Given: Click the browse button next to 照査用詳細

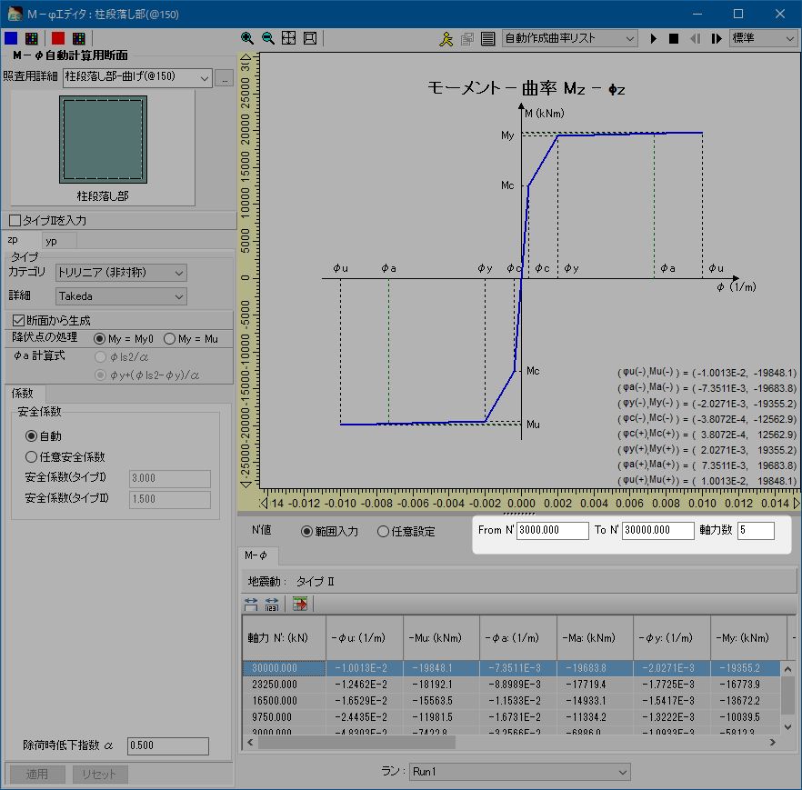Looking at the screenshot, I should coord(226,78).
